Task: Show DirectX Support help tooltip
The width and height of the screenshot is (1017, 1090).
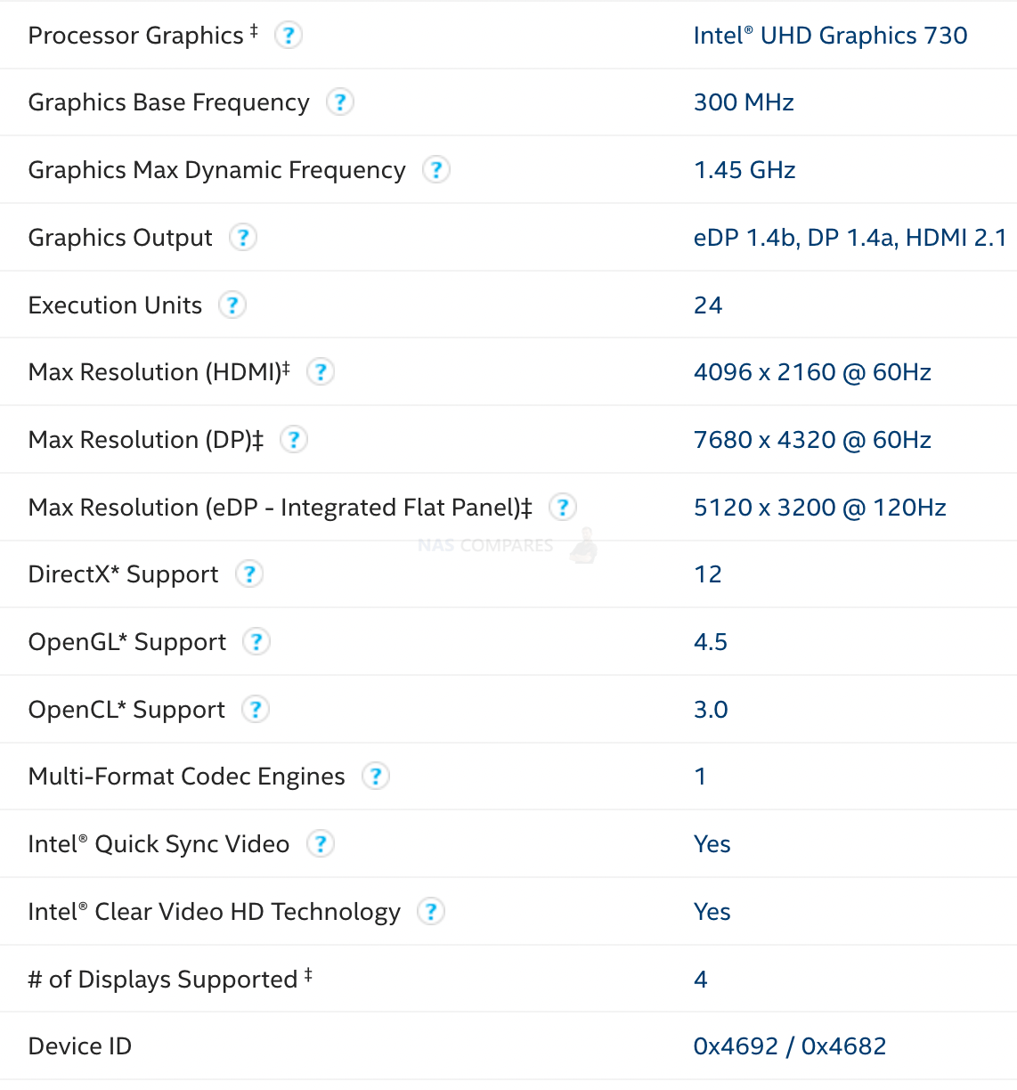Action: (x=249, y=574)
